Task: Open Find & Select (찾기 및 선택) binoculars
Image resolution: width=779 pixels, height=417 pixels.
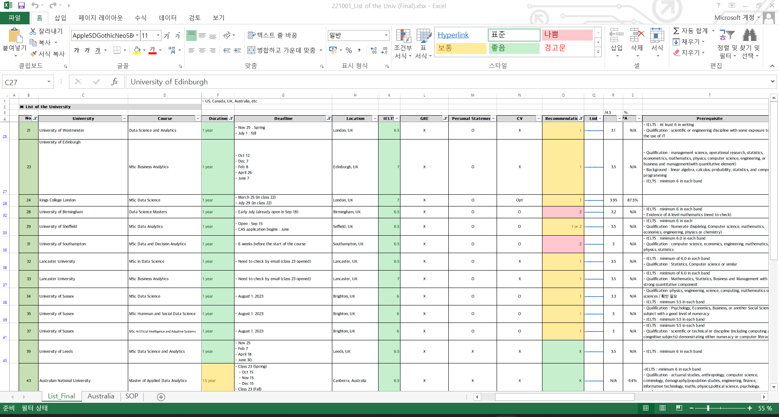Action: [750, 44]
